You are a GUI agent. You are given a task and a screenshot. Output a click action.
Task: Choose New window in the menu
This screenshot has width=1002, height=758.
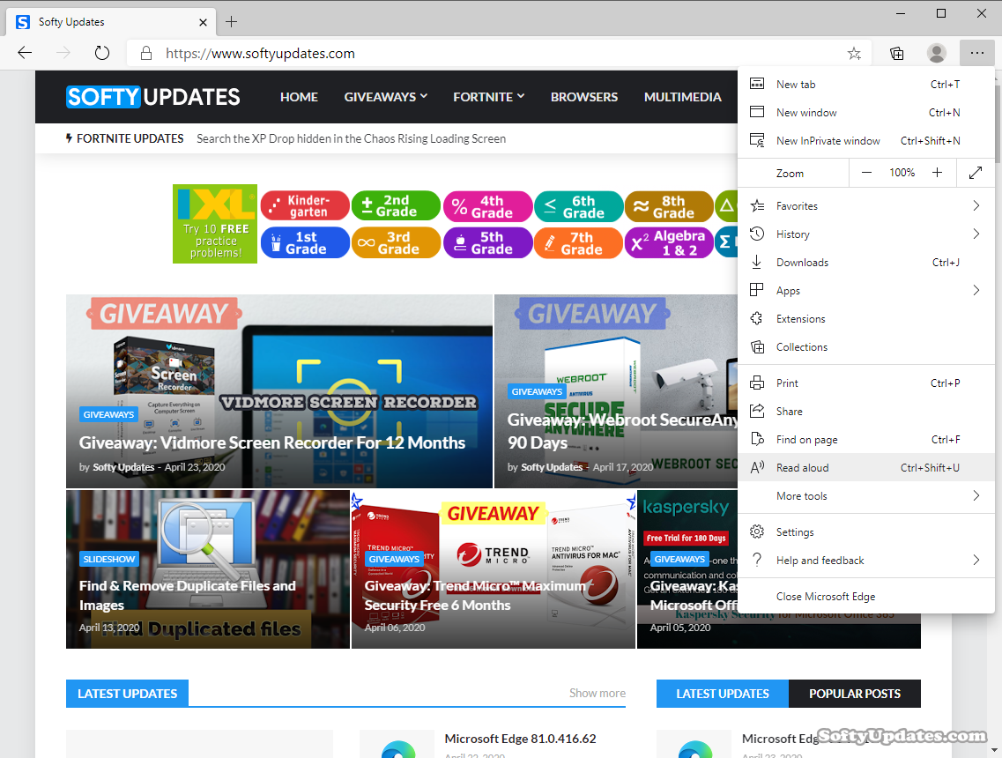[x=866, y=113]
